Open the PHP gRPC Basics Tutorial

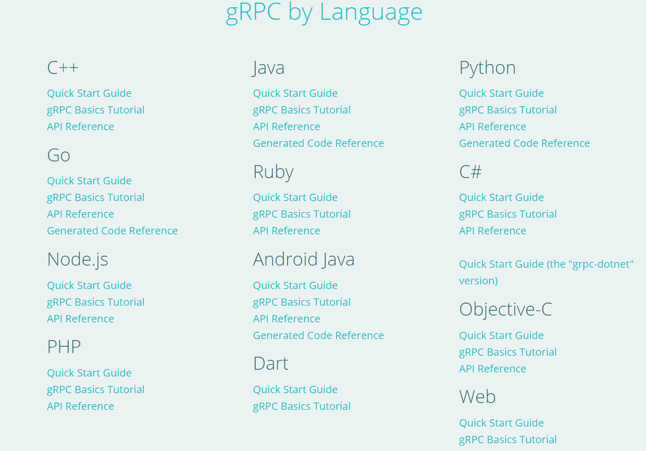pos(96,390)
